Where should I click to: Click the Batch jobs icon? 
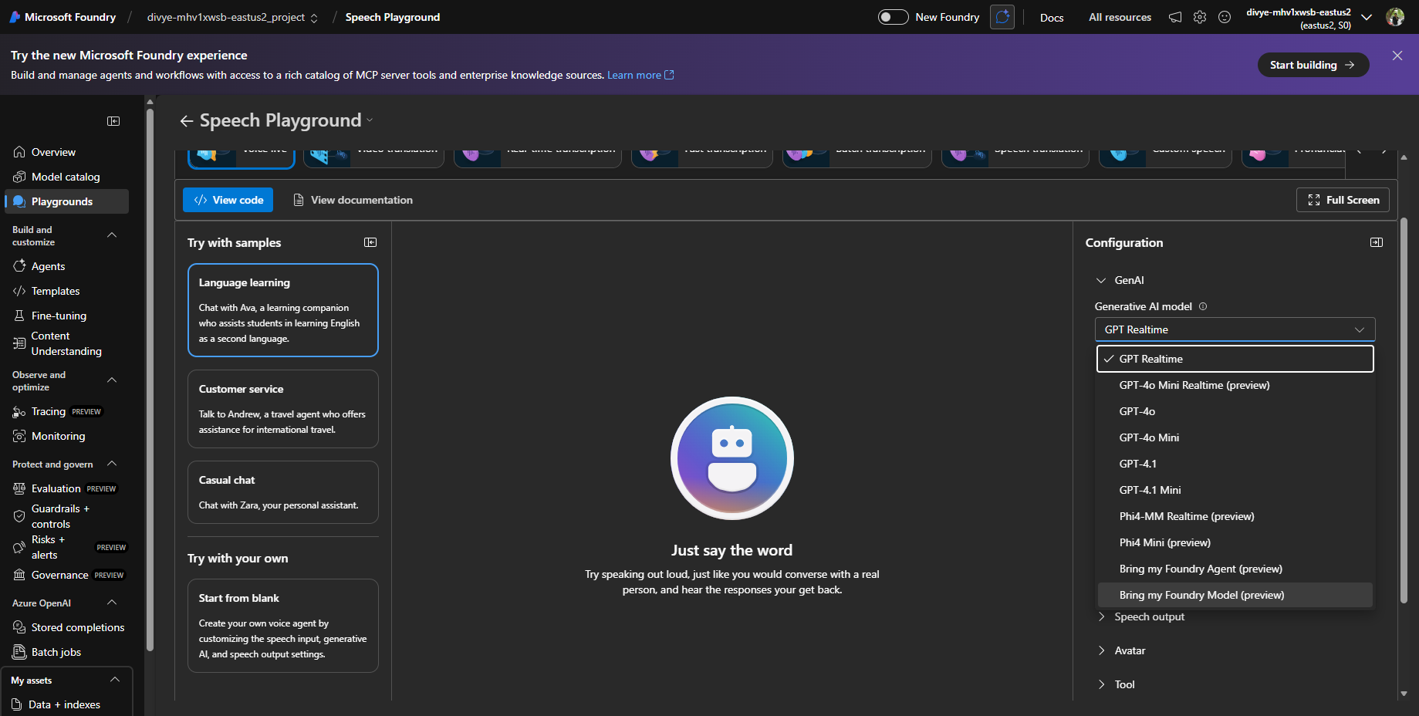(x=19, y=652)
